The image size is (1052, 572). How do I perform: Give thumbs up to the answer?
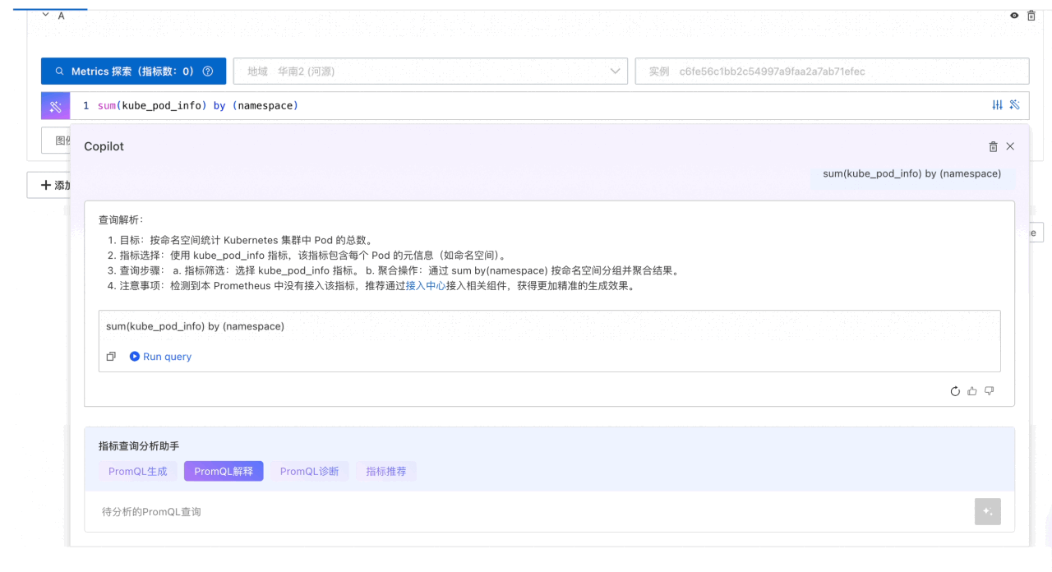point(972,391)
